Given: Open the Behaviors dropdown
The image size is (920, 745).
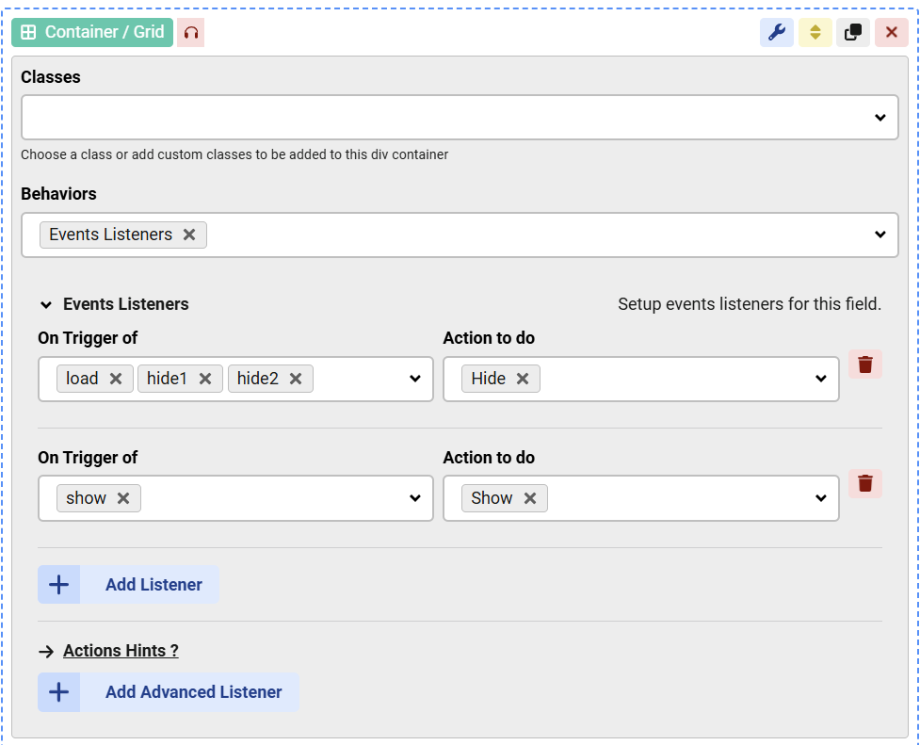Looking at the screenshot, I should [878, 235].
